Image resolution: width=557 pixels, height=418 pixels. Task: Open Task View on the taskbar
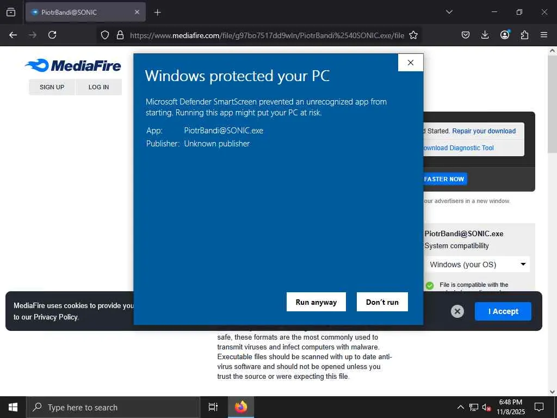(213, 407)
